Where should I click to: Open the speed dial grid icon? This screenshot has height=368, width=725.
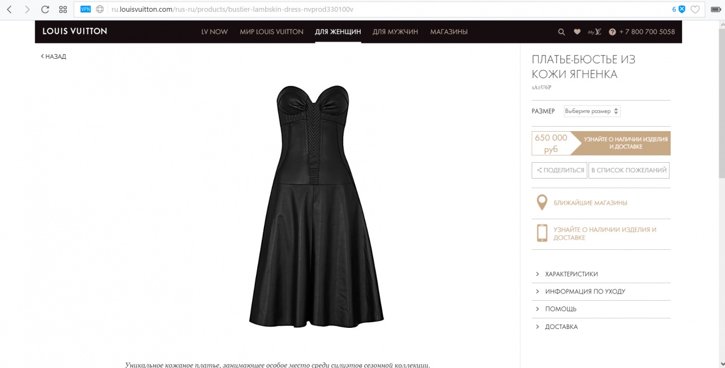tap(63, 10)
